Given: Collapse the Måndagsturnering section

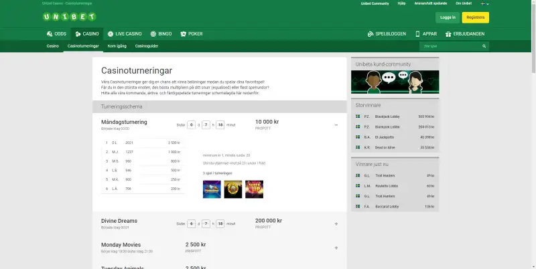Looking at the screenshot, I should [336, 125].
